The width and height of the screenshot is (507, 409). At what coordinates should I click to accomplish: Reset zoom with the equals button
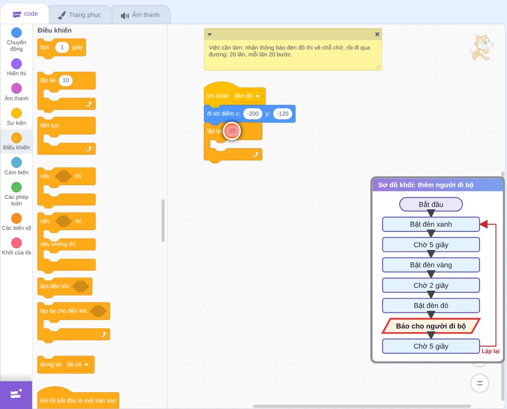click(x=480, y=384)
